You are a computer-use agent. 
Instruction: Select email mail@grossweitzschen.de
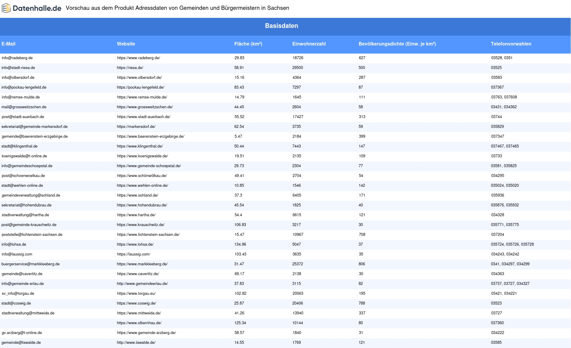(24, 107)
